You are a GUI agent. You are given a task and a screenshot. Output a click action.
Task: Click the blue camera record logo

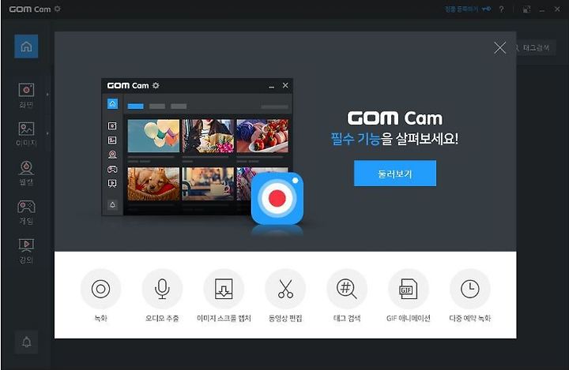coord(277,198)
